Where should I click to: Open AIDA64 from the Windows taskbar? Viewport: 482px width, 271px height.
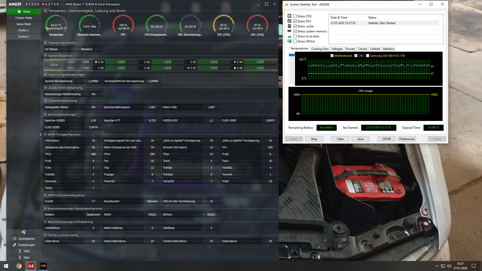coord(31,266)
